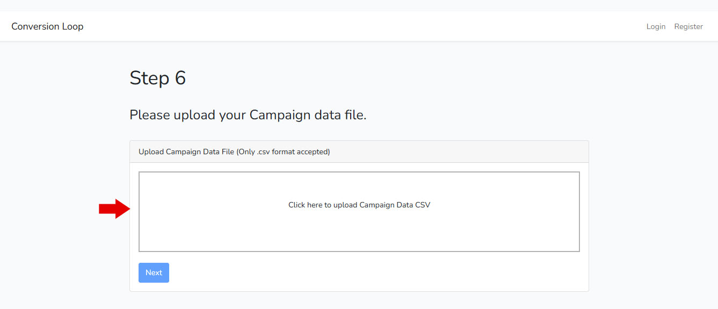
Task: Click the number 6 in the step heading
Action: (x=180, y=78)
